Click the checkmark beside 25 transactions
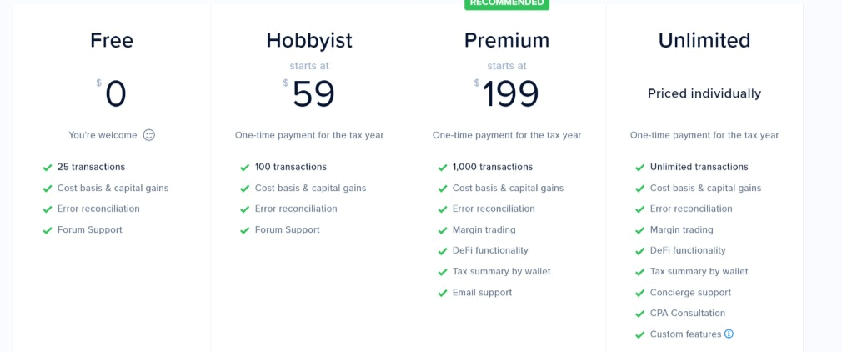 48,168
